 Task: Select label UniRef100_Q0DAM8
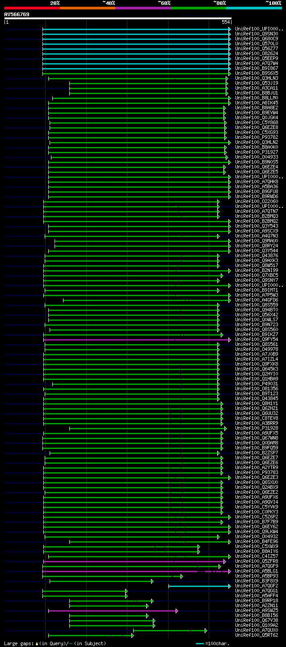pos(257,443)
